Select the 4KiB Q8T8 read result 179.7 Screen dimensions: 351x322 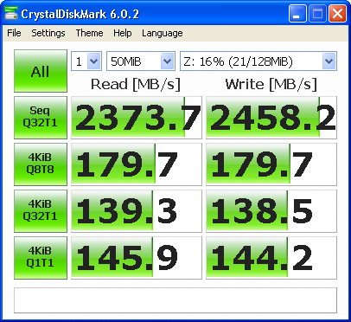point(137,164)
